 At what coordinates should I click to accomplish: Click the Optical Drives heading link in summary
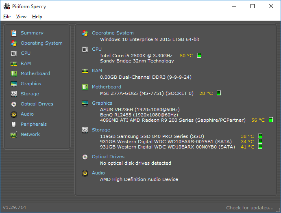(x=108, y=157)
